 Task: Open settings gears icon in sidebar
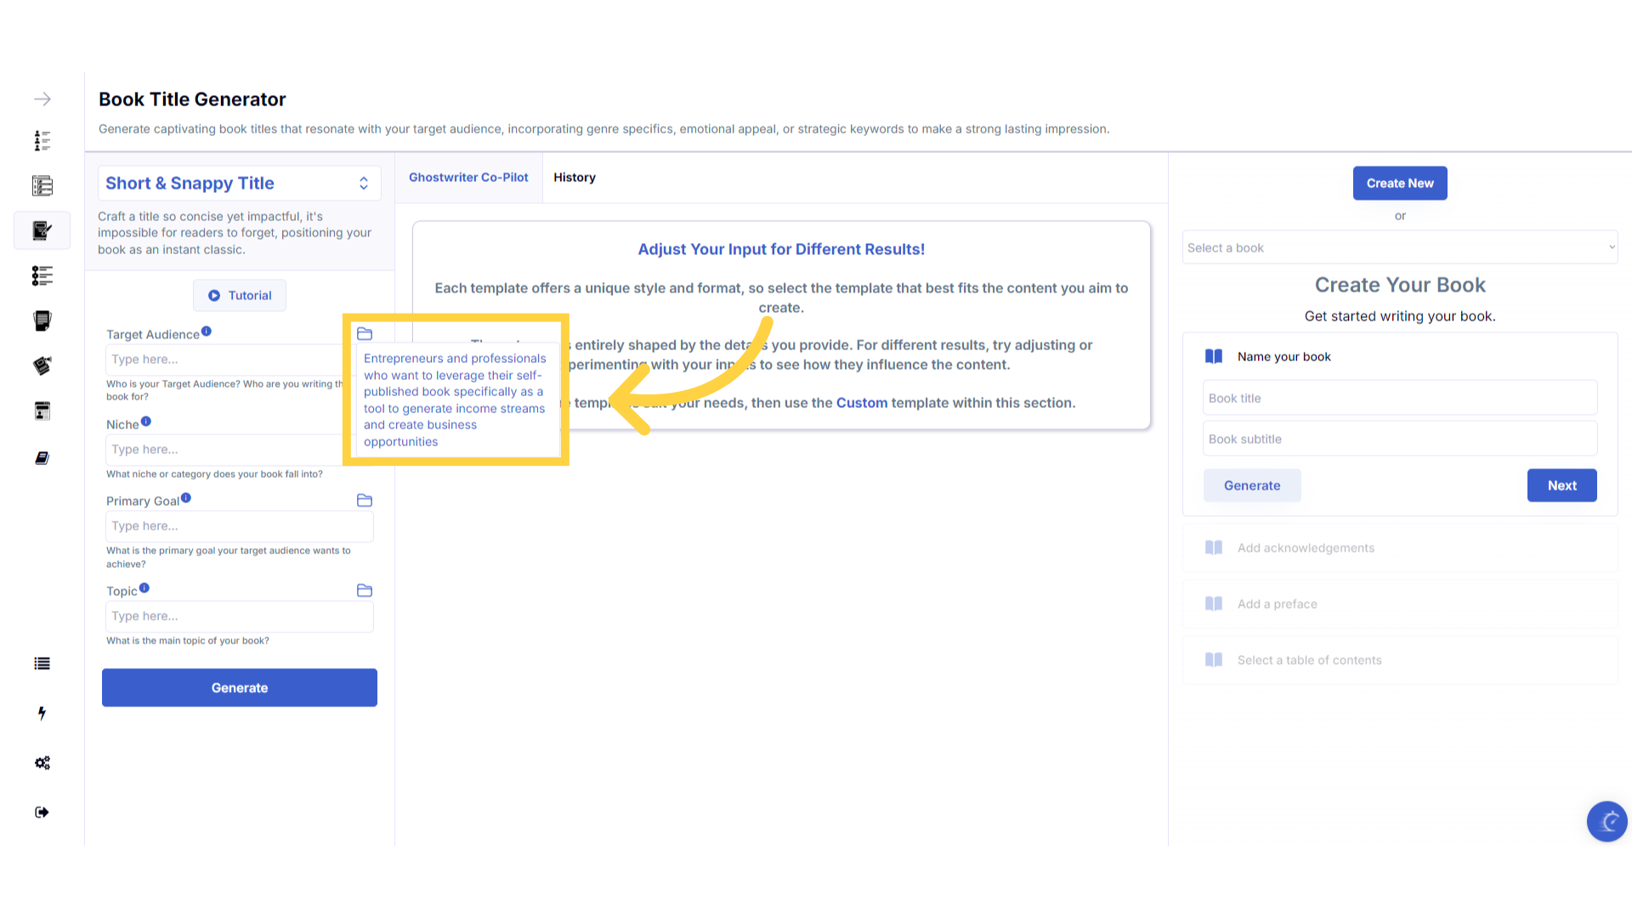click(42, 762)
